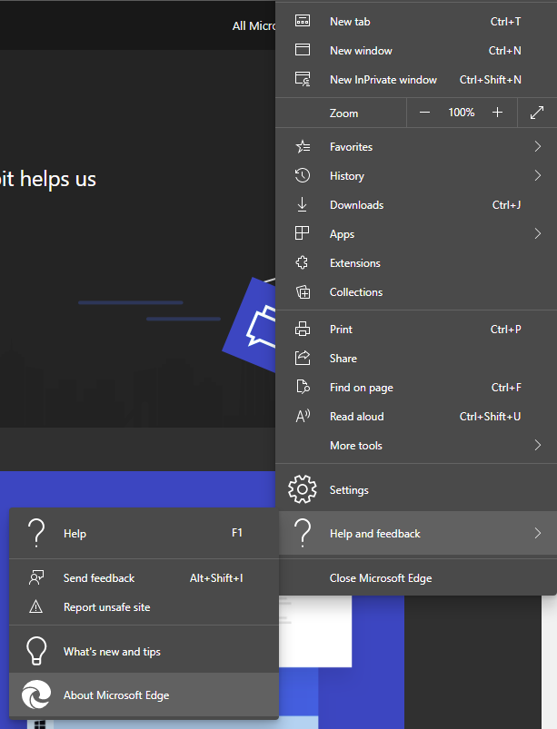Expand the Help and feedback chevron
This screenshot has height=729, width=557.
tap(537, 533)
